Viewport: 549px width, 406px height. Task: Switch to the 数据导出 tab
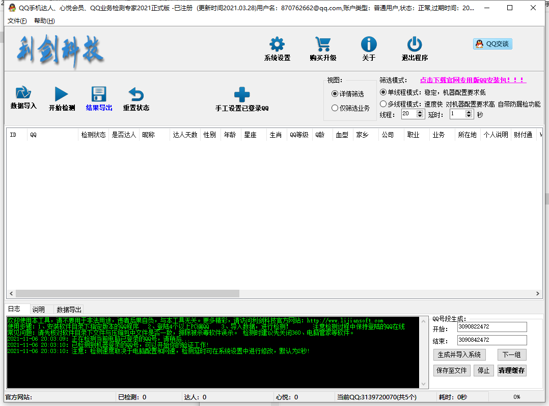[x=69, y=310]
